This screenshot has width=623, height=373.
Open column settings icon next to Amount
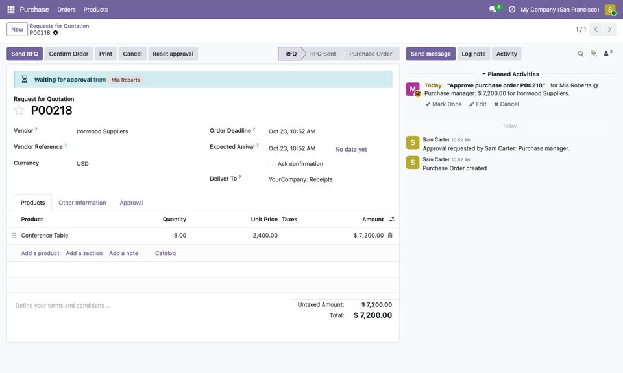point(392,219)
